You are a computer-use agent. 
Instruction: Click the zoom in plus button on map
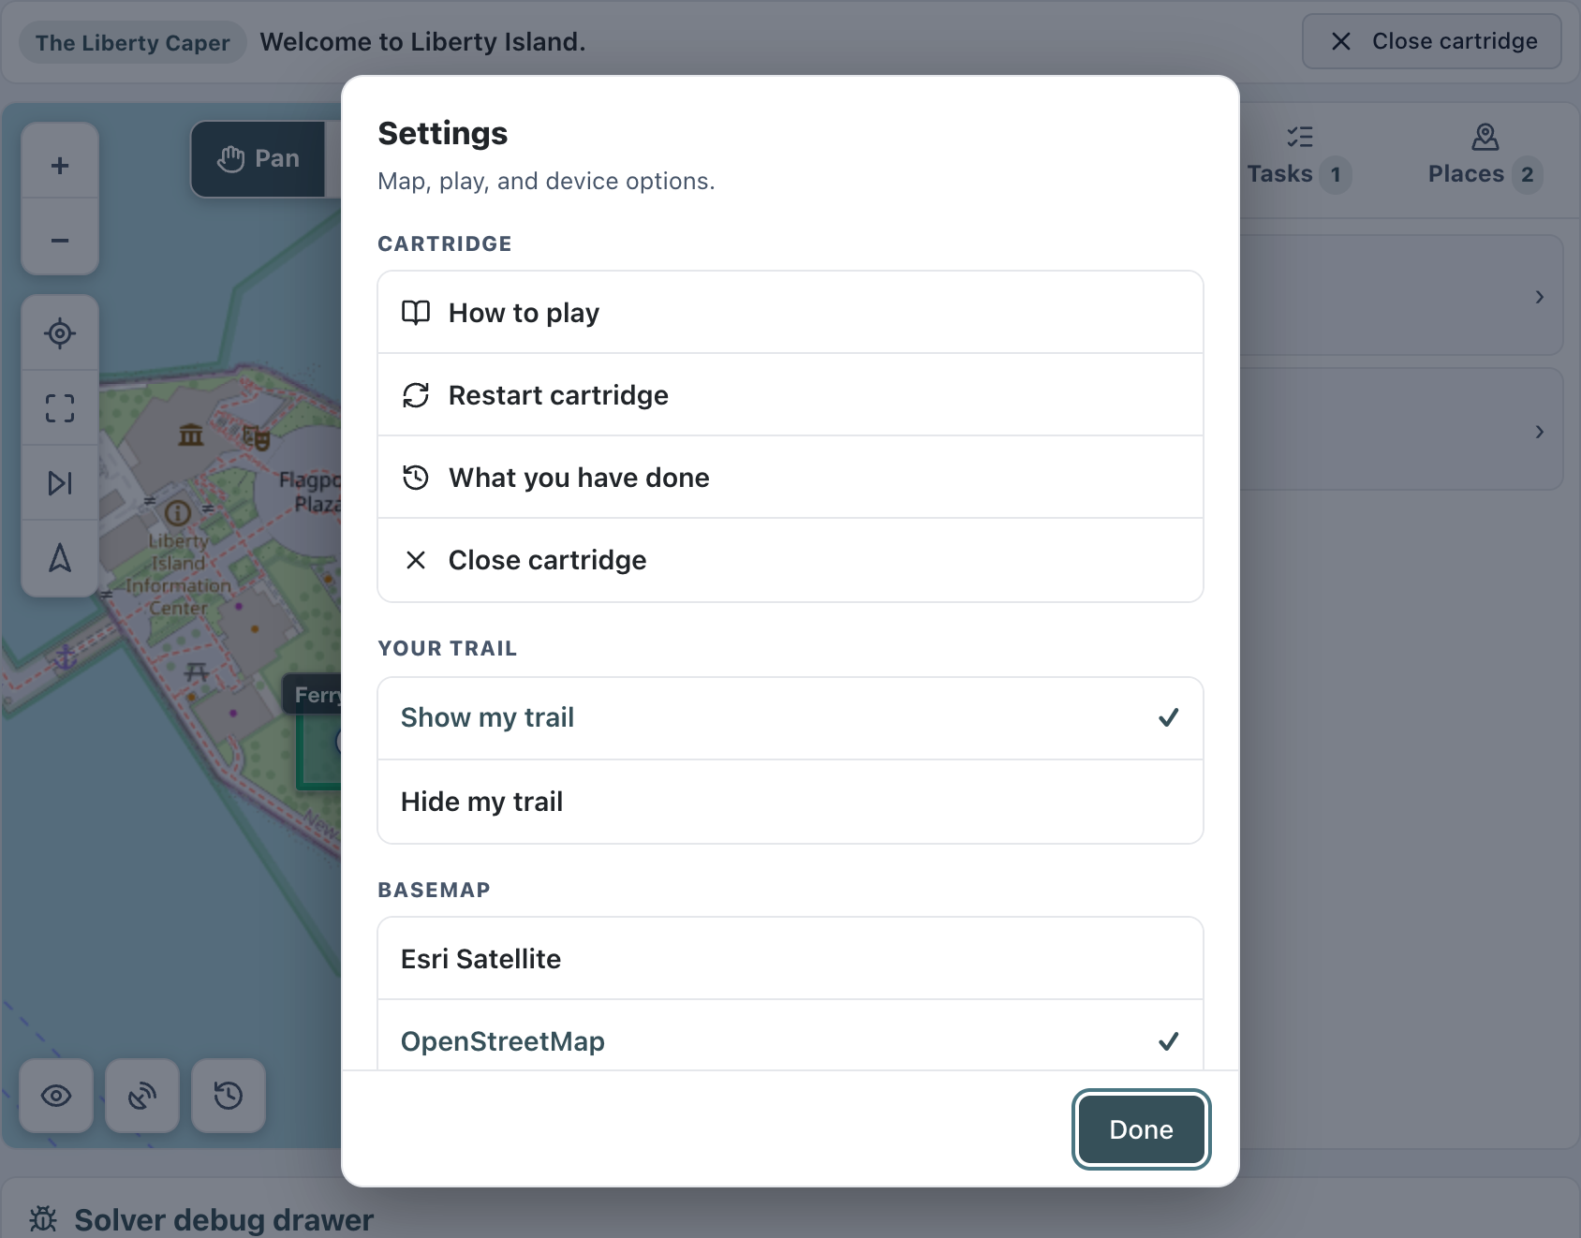click(60, 166)
